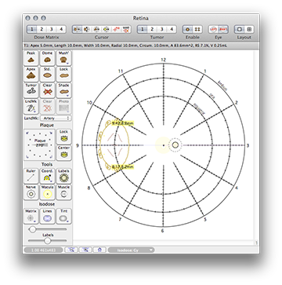Click the ora ring label

coord(213,95)
